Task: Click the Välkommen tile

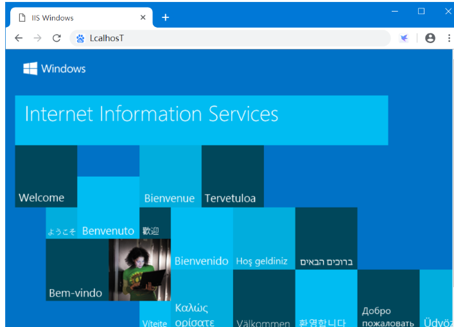Action: [x=264, y=298]
